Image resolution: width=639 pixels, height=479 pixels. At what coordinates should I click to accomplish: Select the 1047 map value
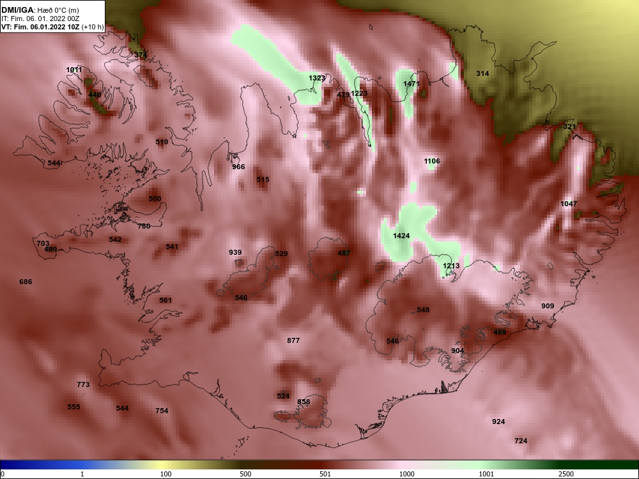tap(569, 204)
